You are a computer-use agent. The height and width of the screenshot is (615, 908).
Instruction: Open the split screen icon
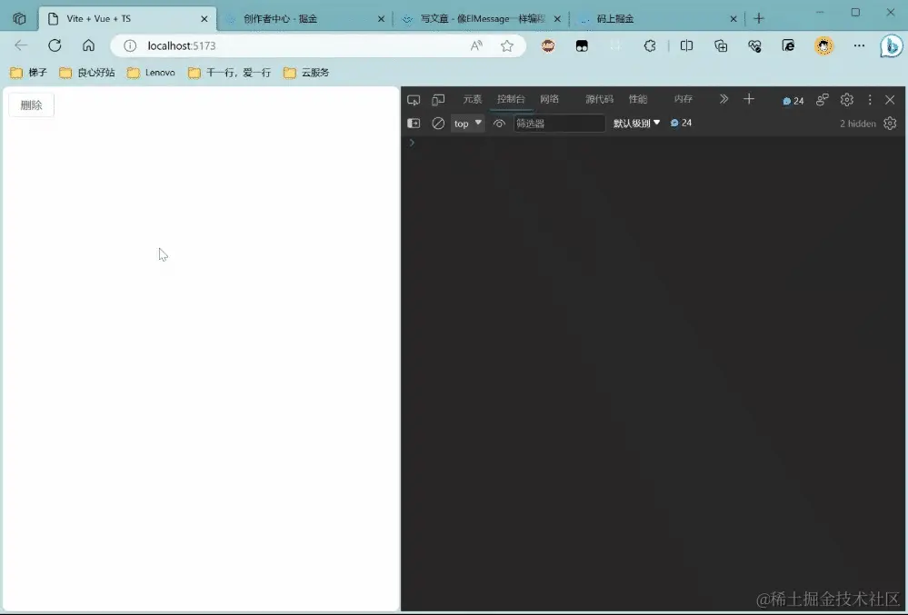[686, 45]
